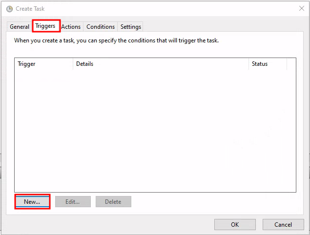Select the Triggers tab
The image size is (310, 235).
click(45, 26)
